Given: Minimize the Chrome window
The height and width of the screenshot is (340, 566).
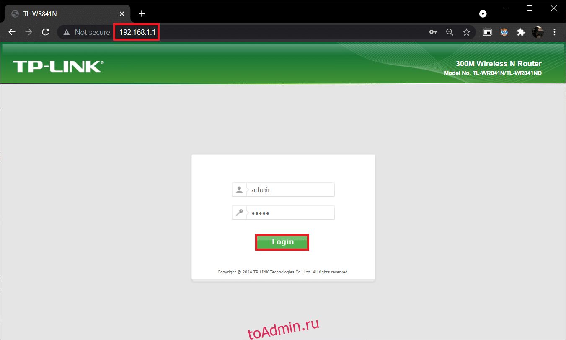Looking at the screenshot, I should pos(507,8).
